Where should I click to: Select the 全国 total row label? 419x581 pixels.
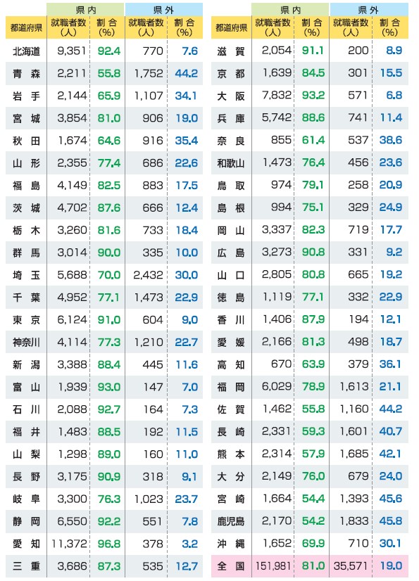(231, 566)
